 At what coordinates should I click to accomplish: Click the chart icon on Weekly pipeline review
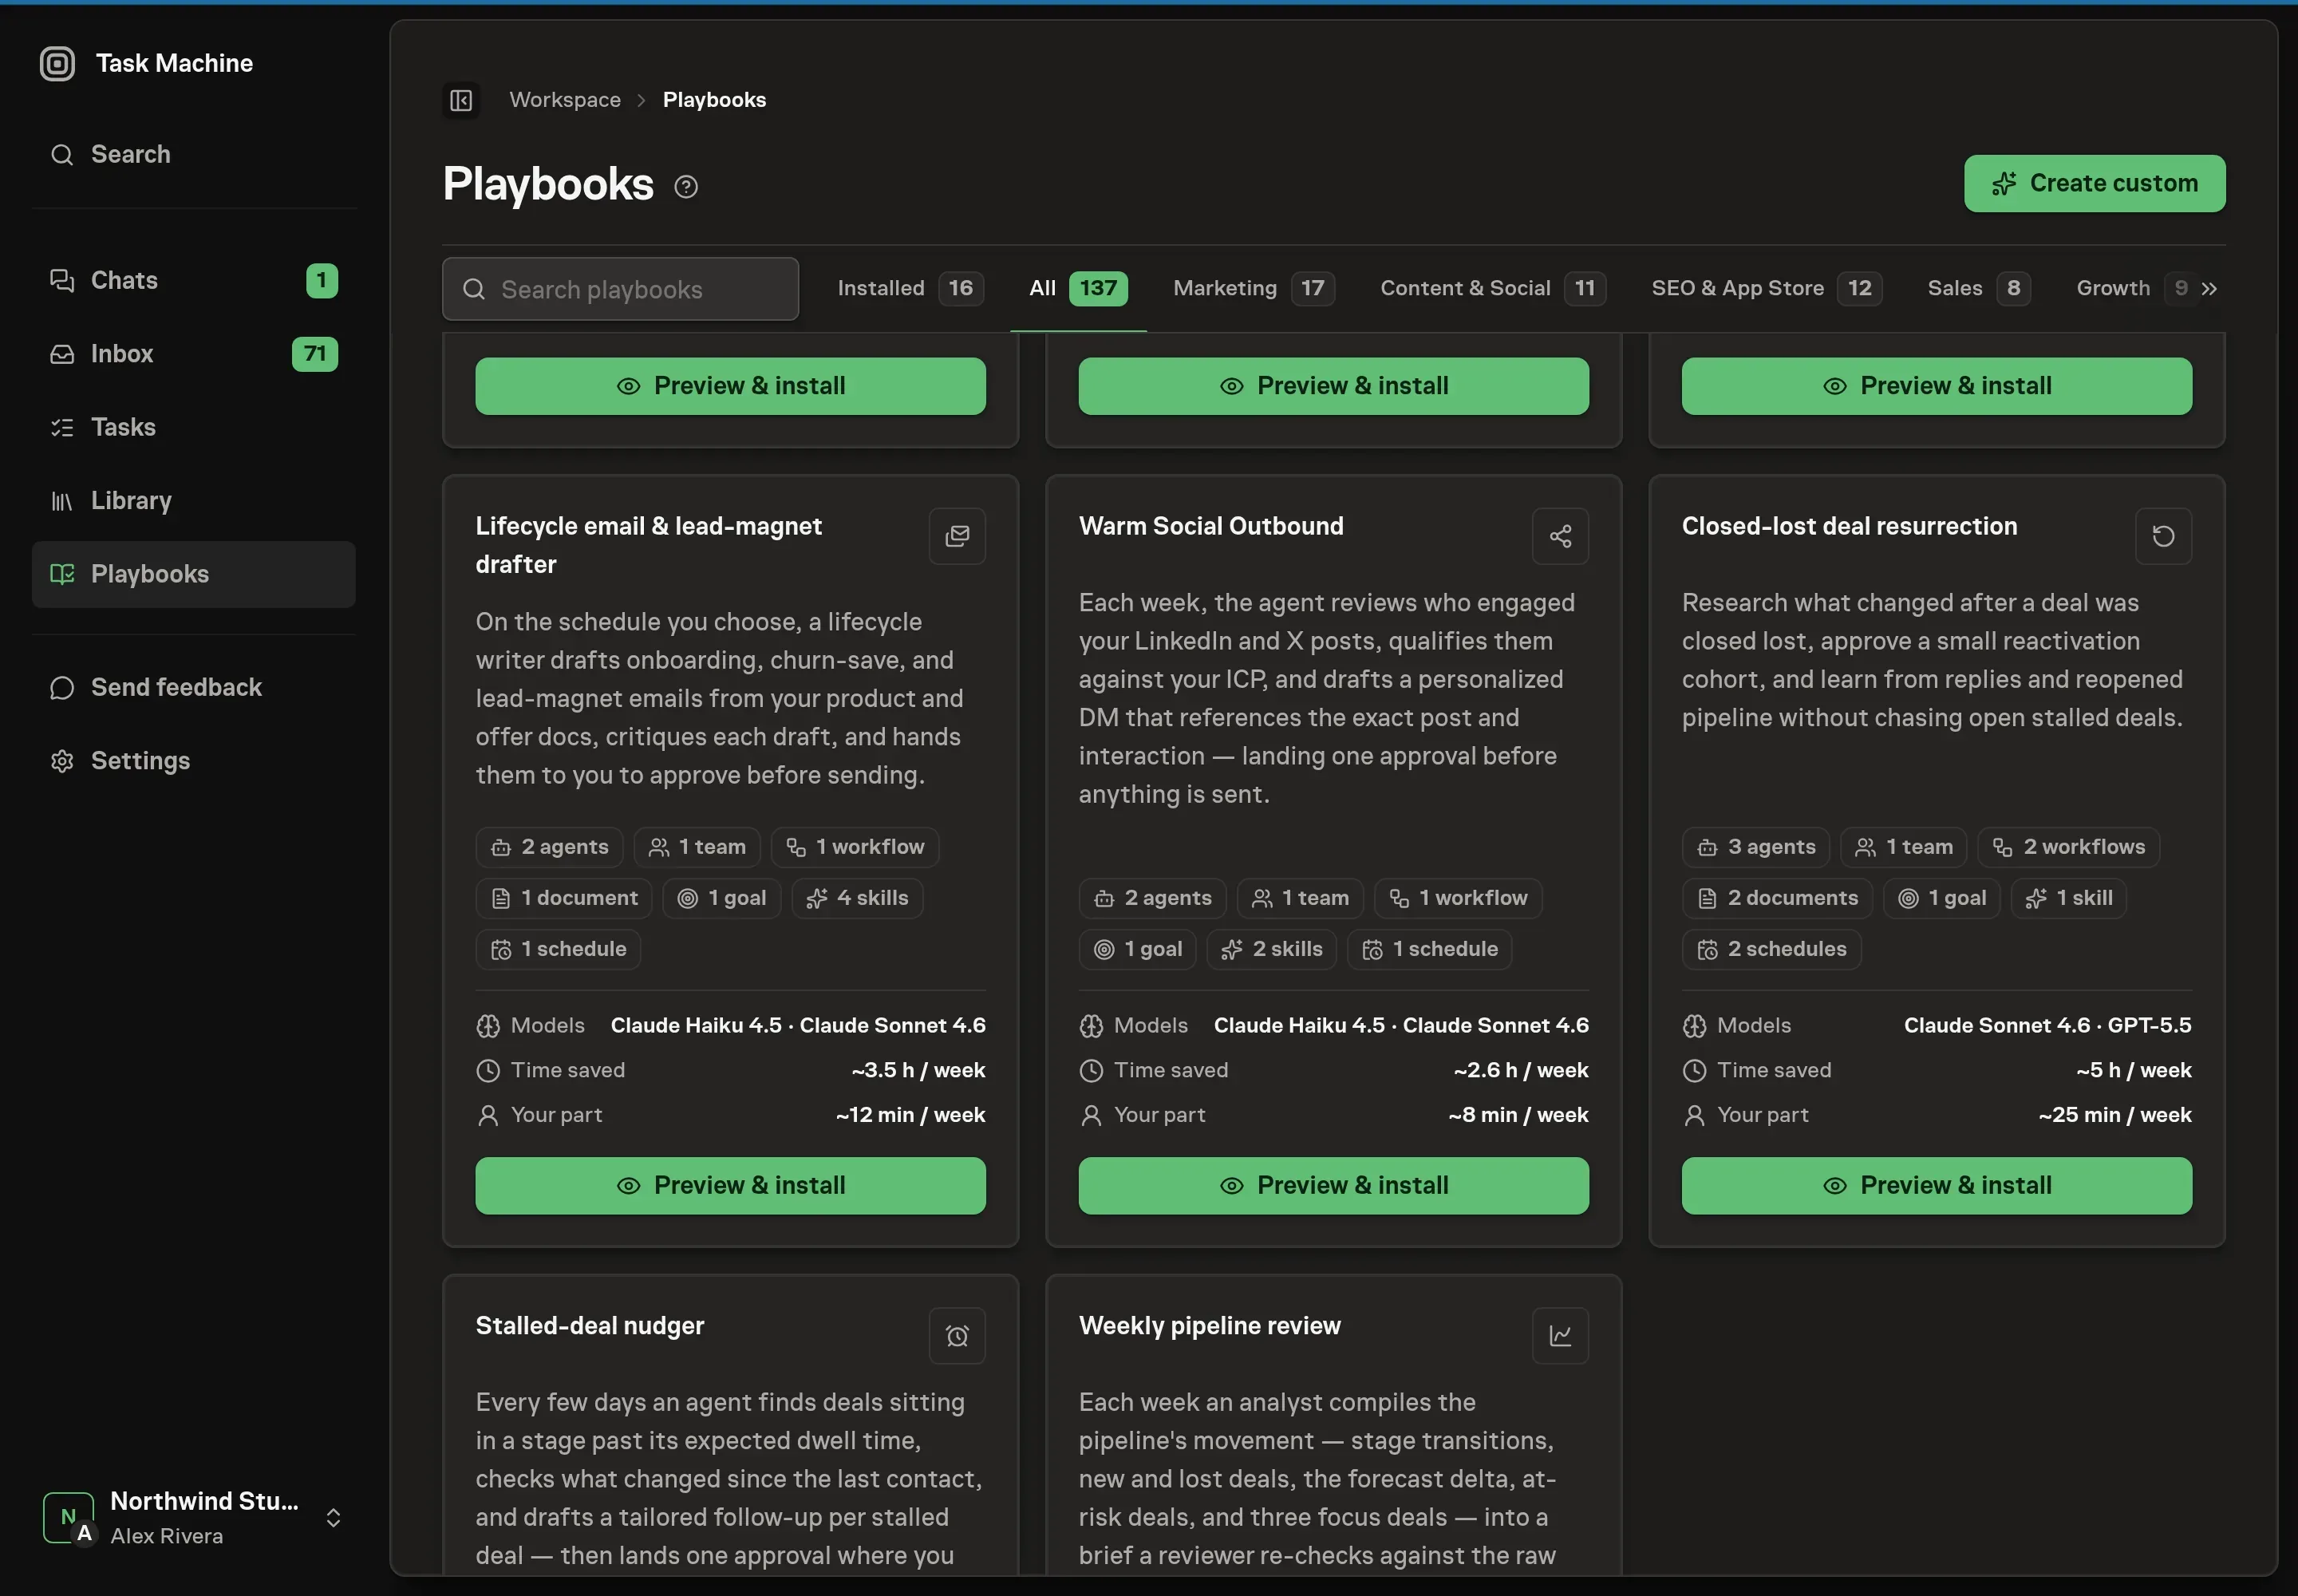coord(1560,1336)
